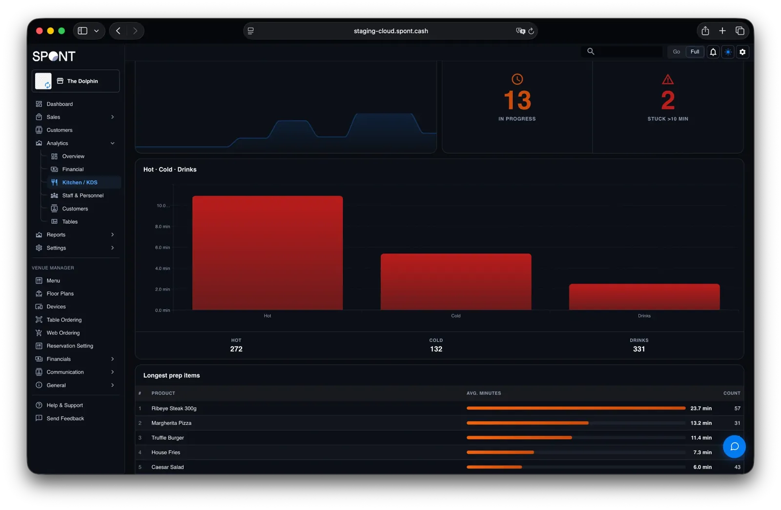The width and height of the screenshot is (781, 510).
Task: Select the House Fries row
Action: (439, 452)
